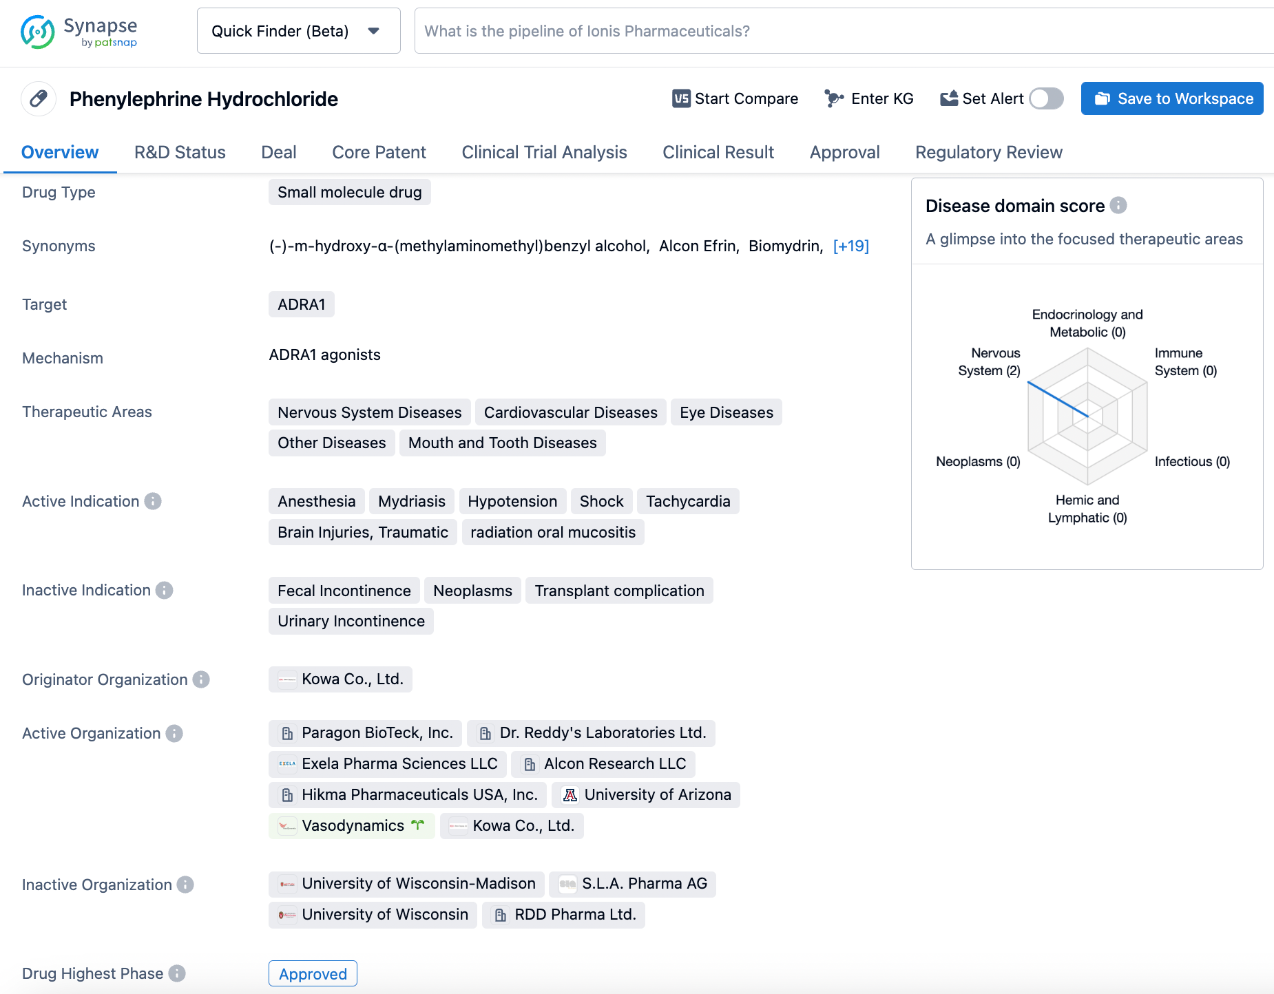Open the Clinical Trial Analysis tab

544,152
